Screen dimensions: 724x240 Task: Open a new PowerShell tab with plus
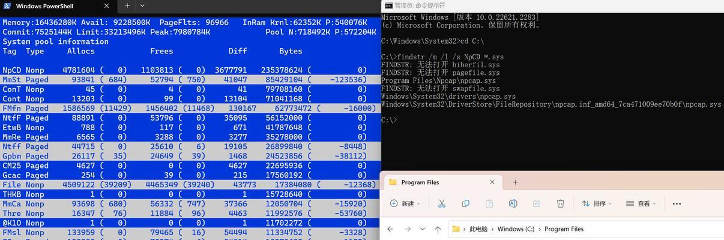127,5
